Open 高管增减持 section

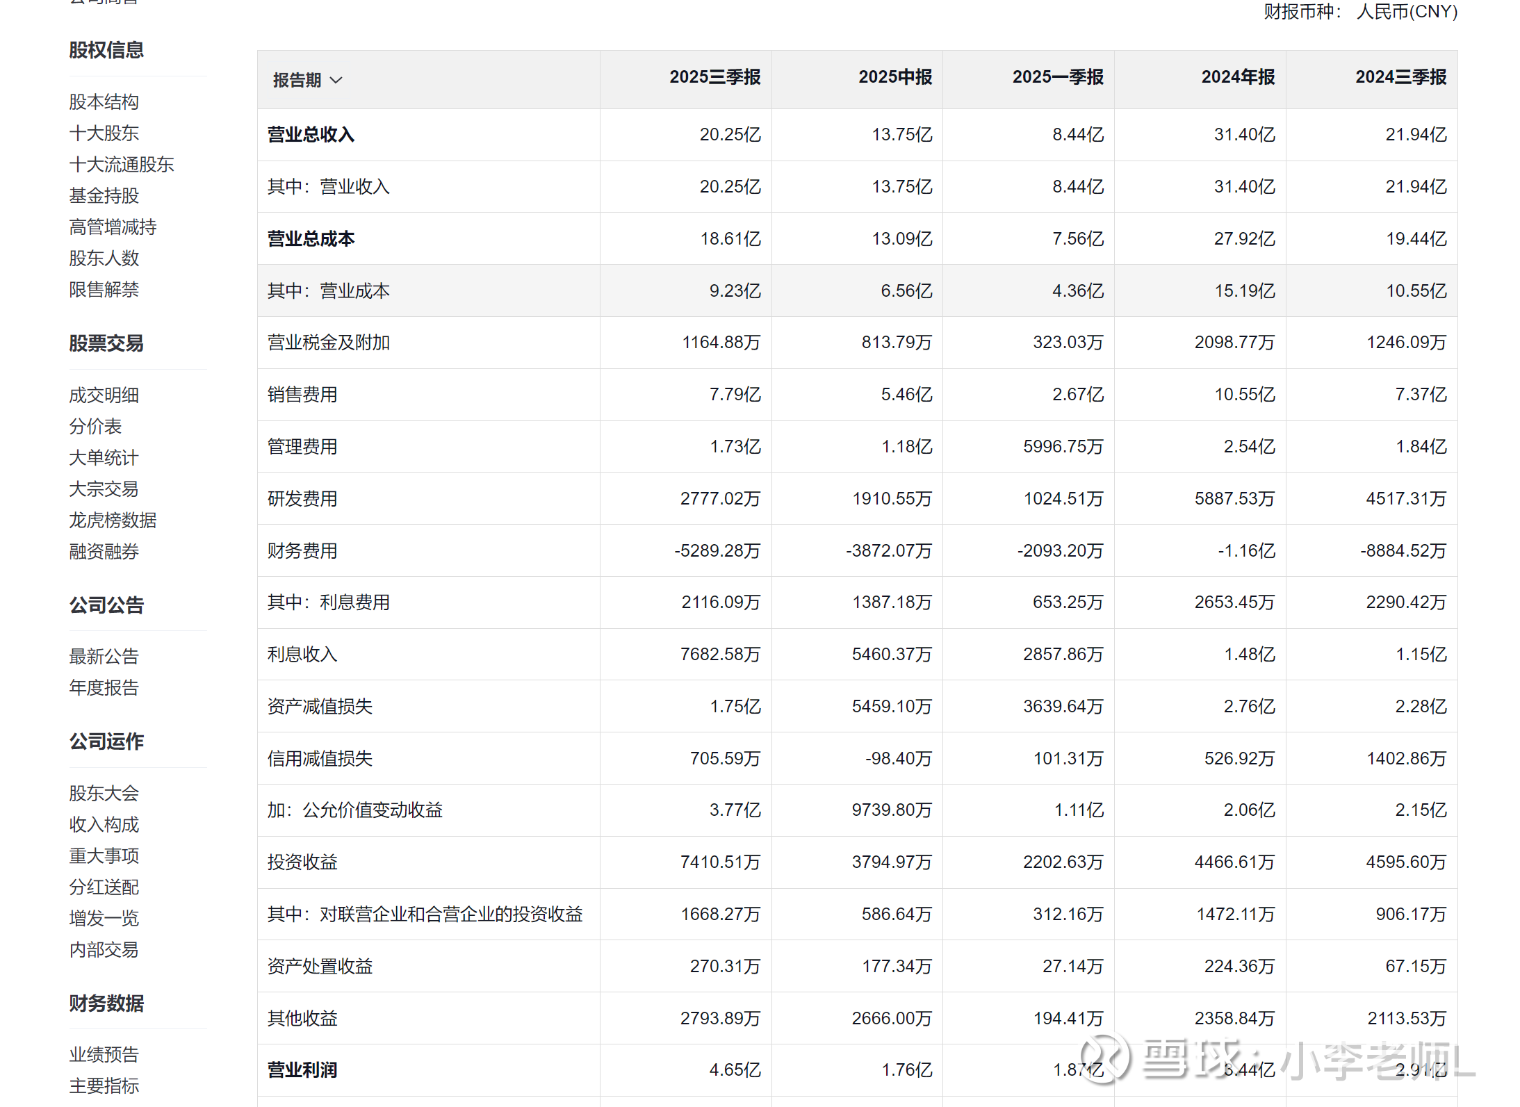pos(113,227)
